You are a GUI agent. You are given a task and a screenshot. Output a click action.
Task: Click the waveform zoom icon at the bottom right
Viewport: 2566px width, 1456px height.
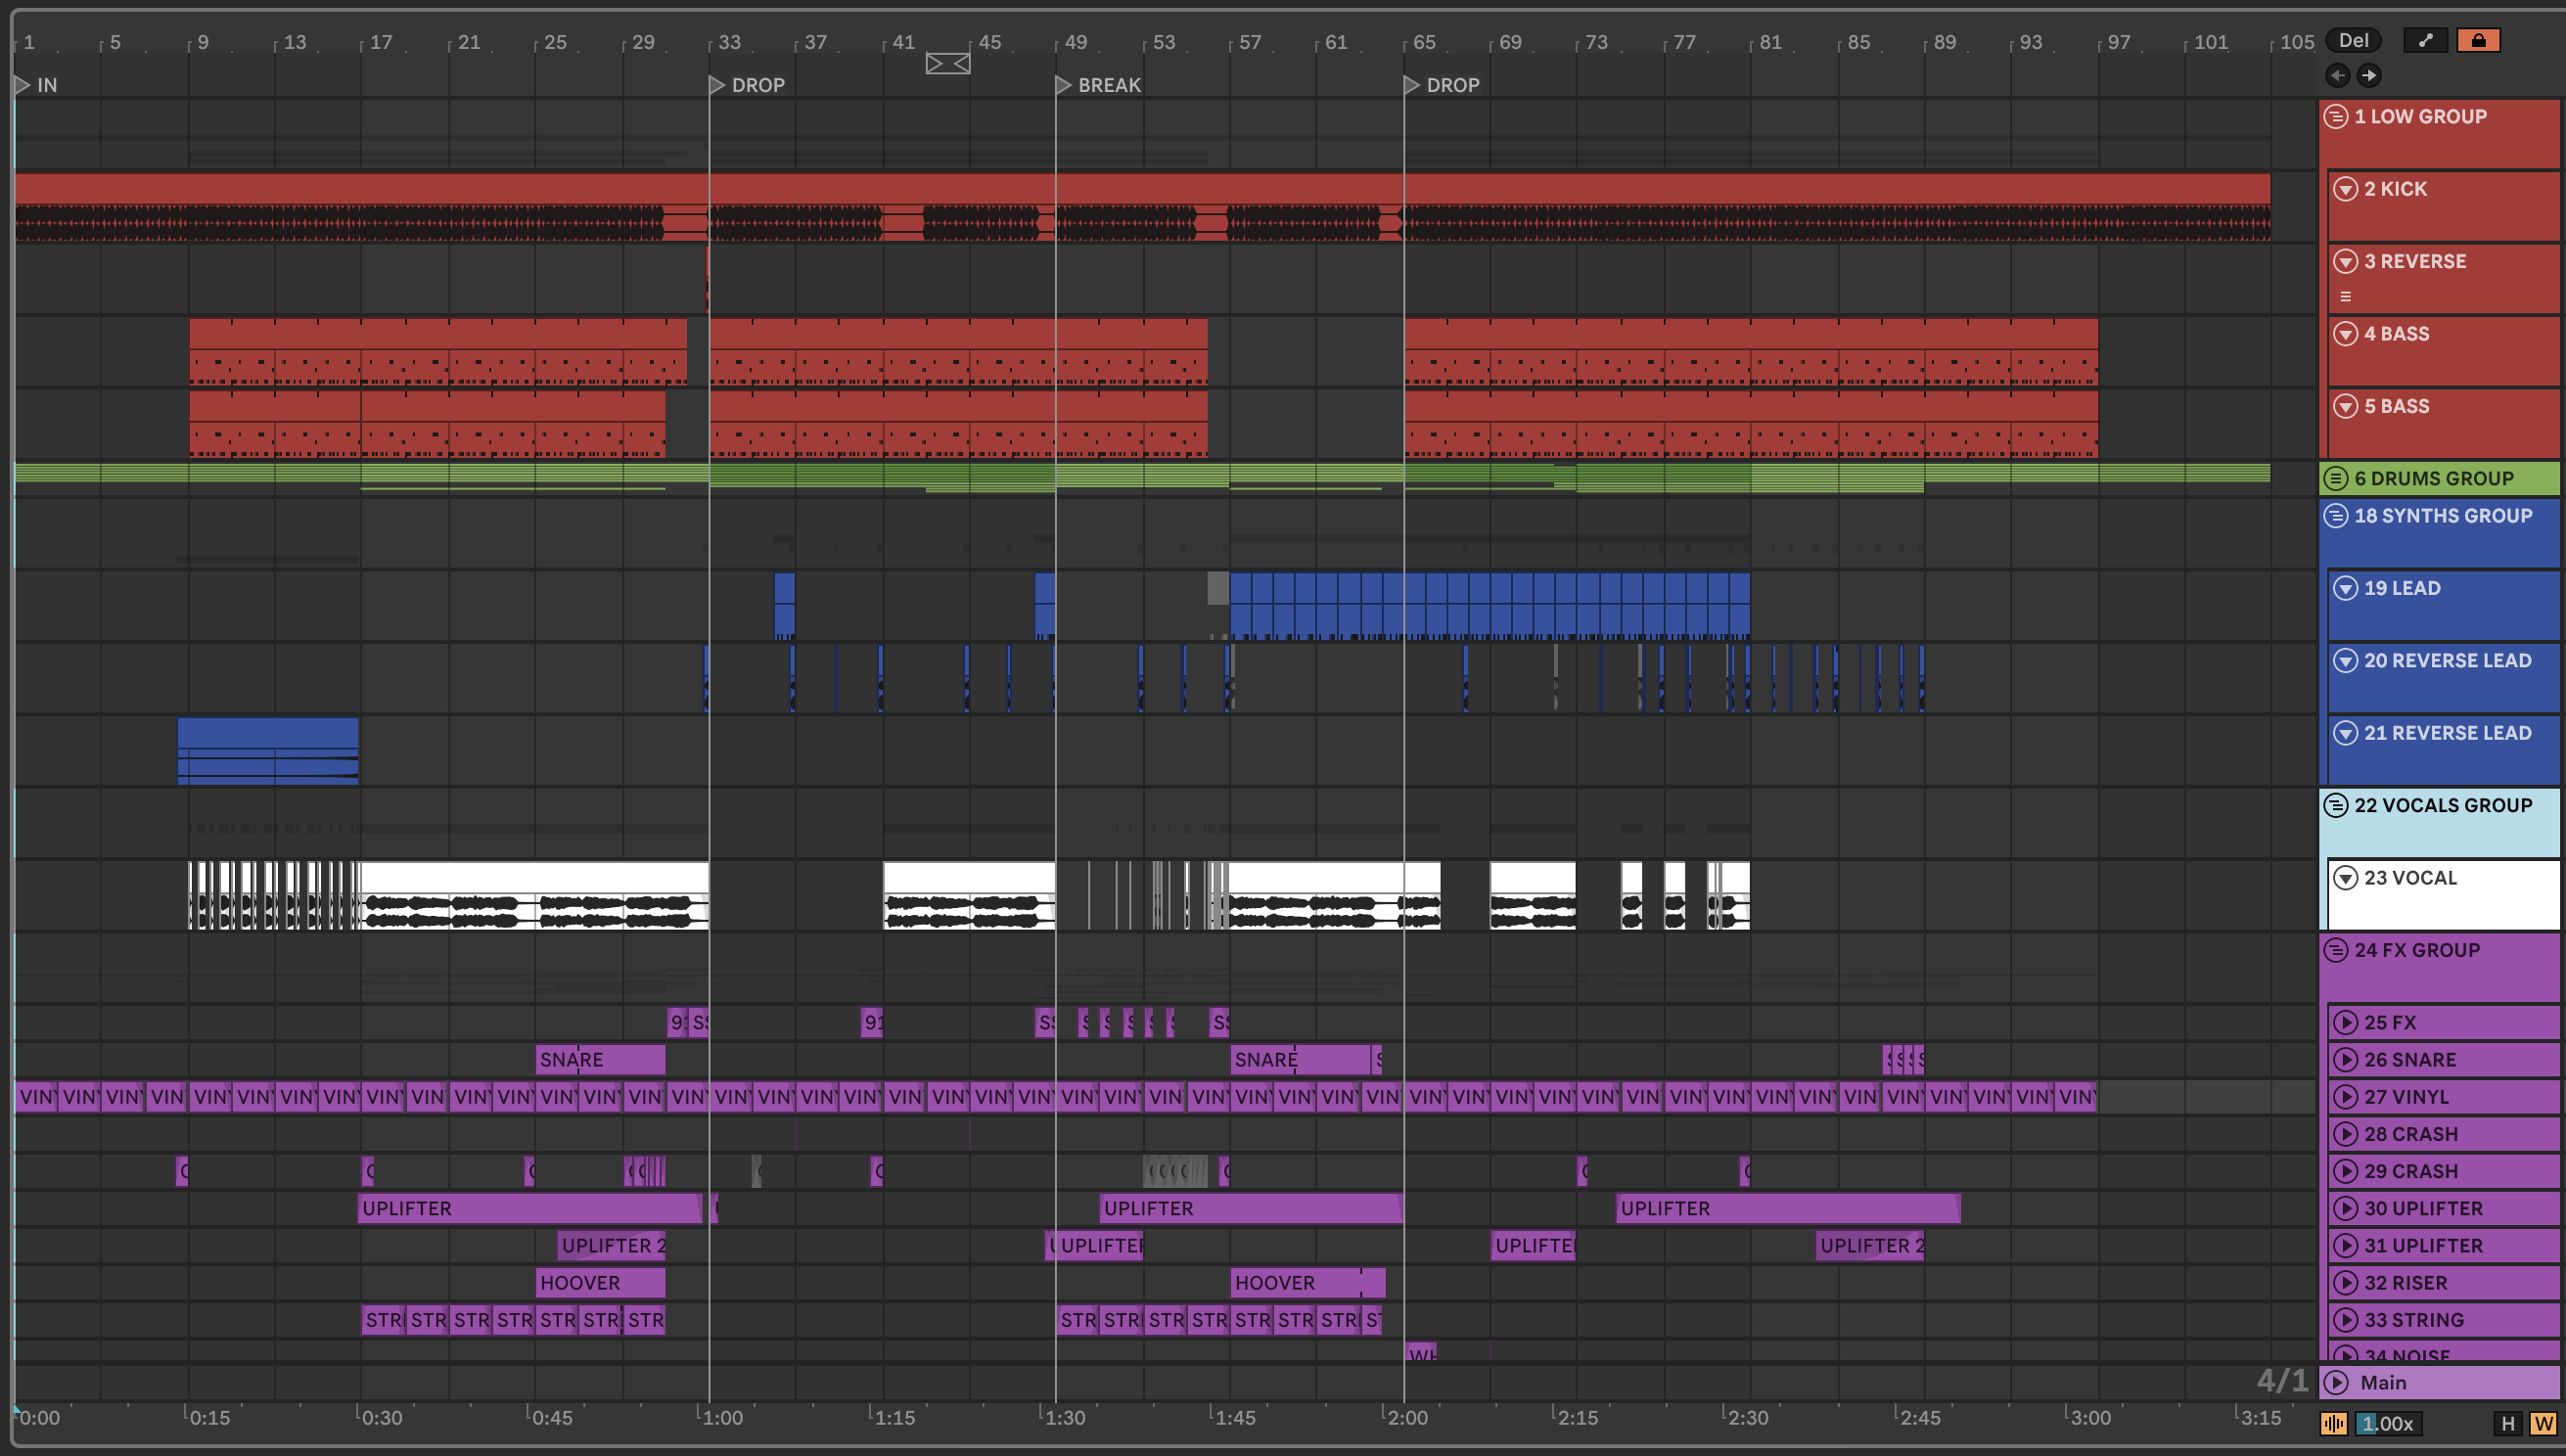click(x=2334, y=1423)
